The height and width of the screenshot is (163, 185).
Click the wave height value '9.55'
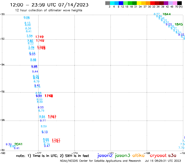(41, 107)
